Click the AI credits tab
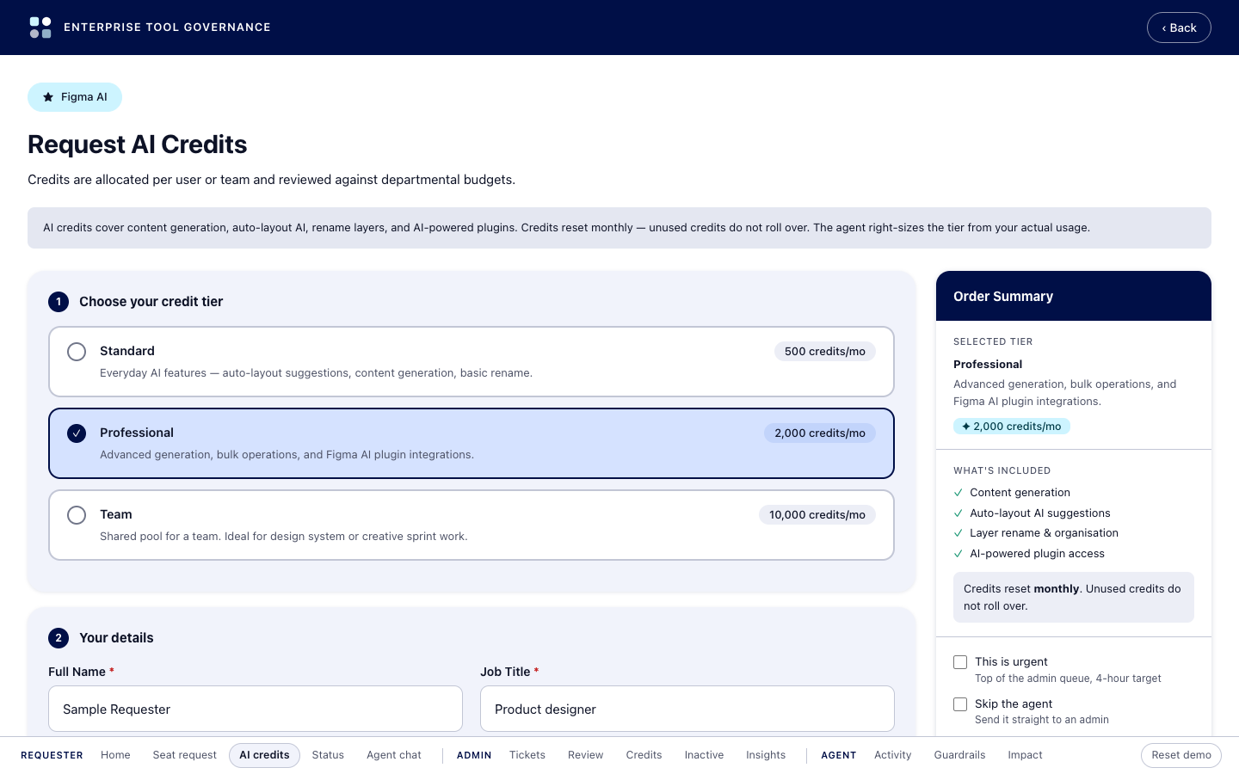 pyautogui.click(x=264, y=755)
